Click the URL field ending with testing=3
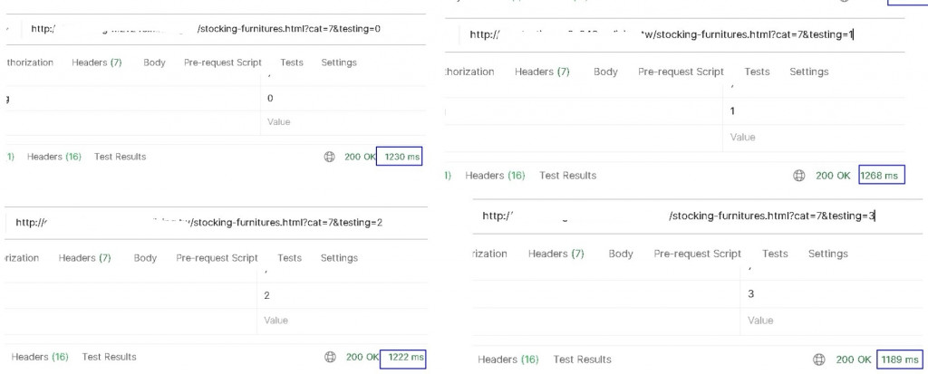 pyautogui.click(x=678, y=216)
